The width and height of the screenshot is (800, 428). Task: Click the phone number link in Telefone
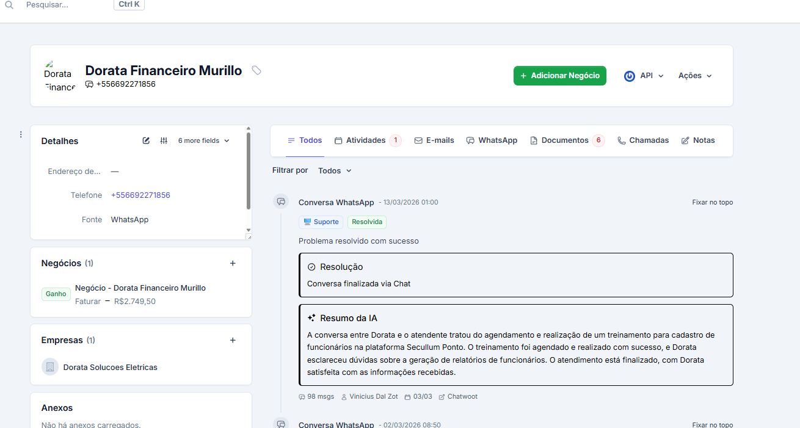pos(140,195)
